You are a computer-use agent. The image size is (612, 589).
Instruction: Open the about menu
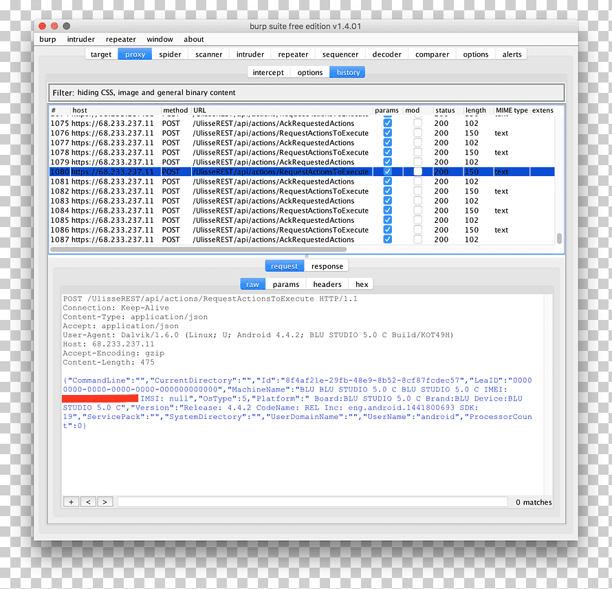[x=194, y=39]
